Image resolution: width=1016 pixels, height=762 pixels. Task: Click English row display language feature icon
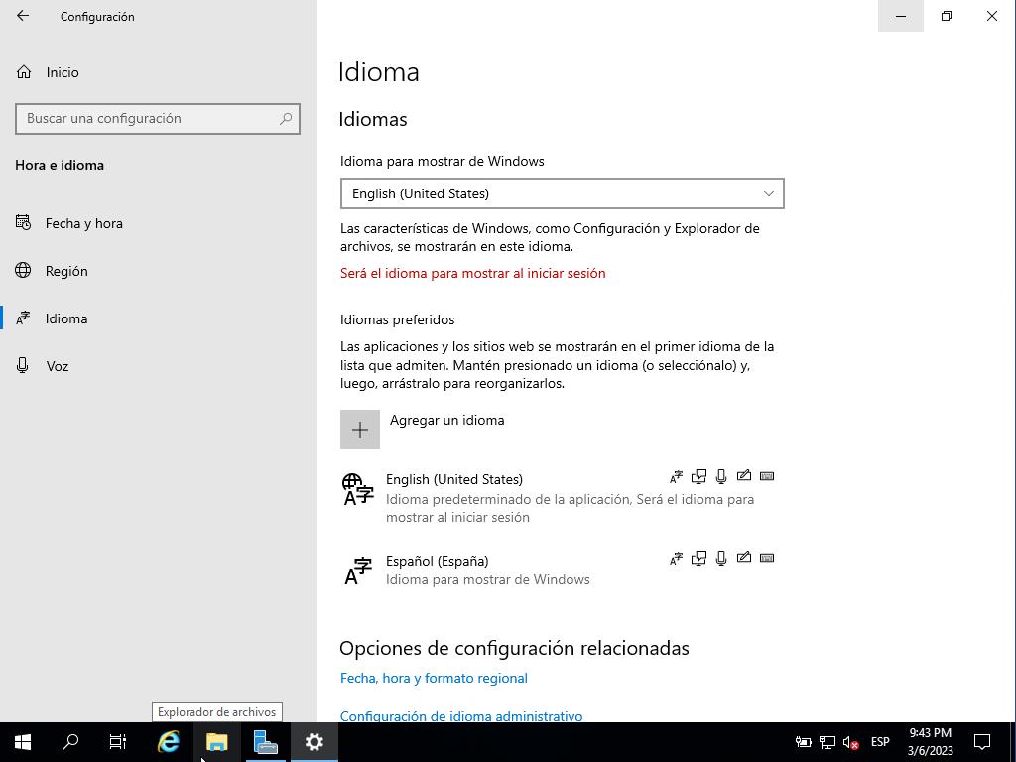pyautogui.click(x=676, y=477)
